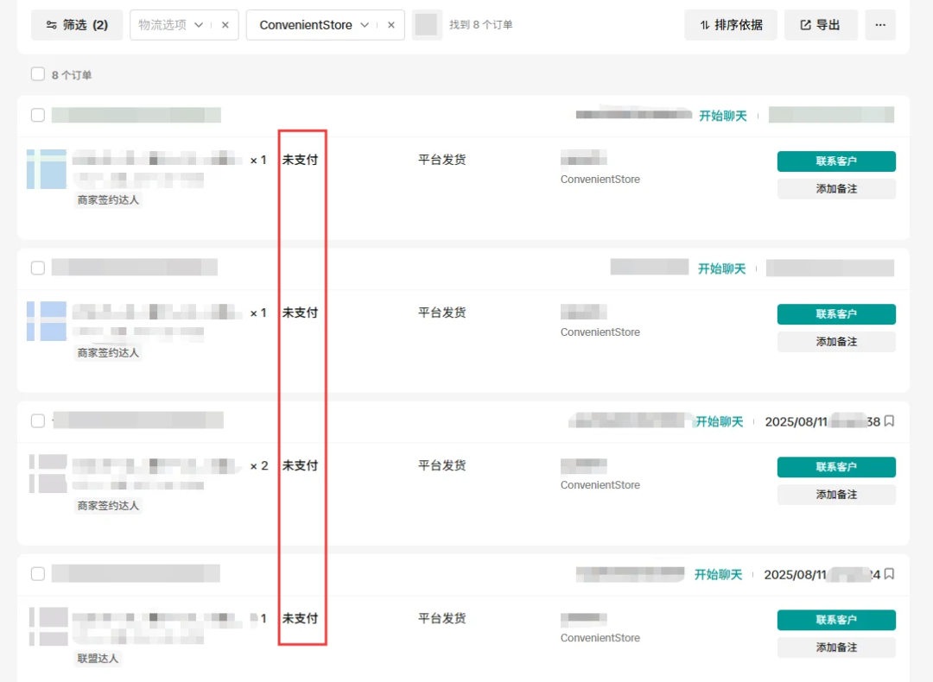The height and width of the screenshot is (682, 933).
Task: Open the more options ellipsis menu
Action: (x=880, y=25)
